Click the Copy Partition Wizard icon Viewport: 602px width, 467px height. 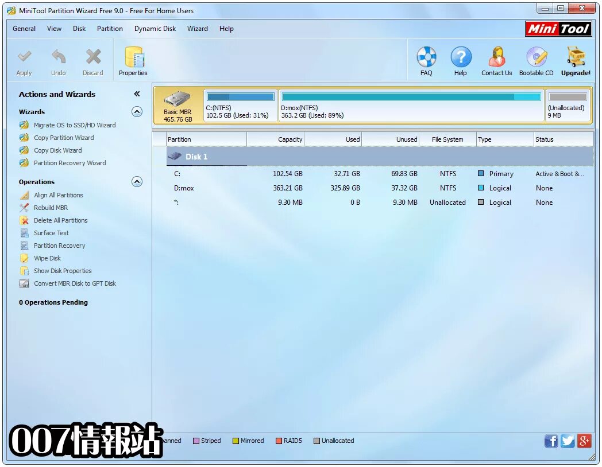pos(24,138)
